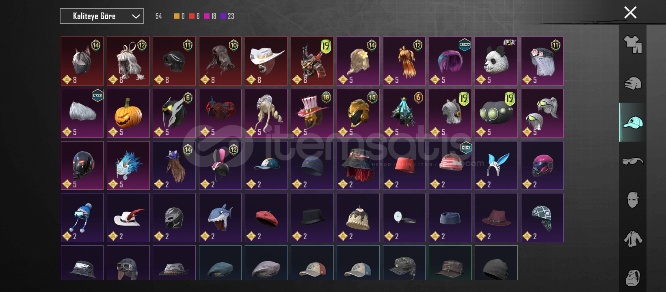Click the dropdown chevron beside Kaliteye Göre

pyautogui.click(x=136, y=16)
